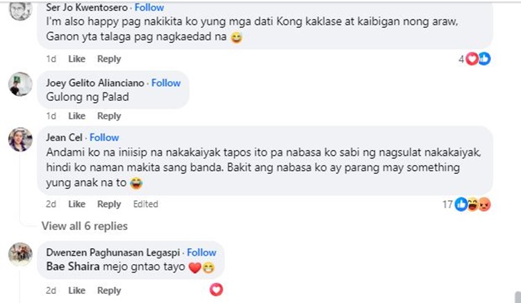Image resolution: width=521 pixels, height=303 pixels.
Task: Click heart reaction under Dwenzen's comment
Action: [216, 290]
